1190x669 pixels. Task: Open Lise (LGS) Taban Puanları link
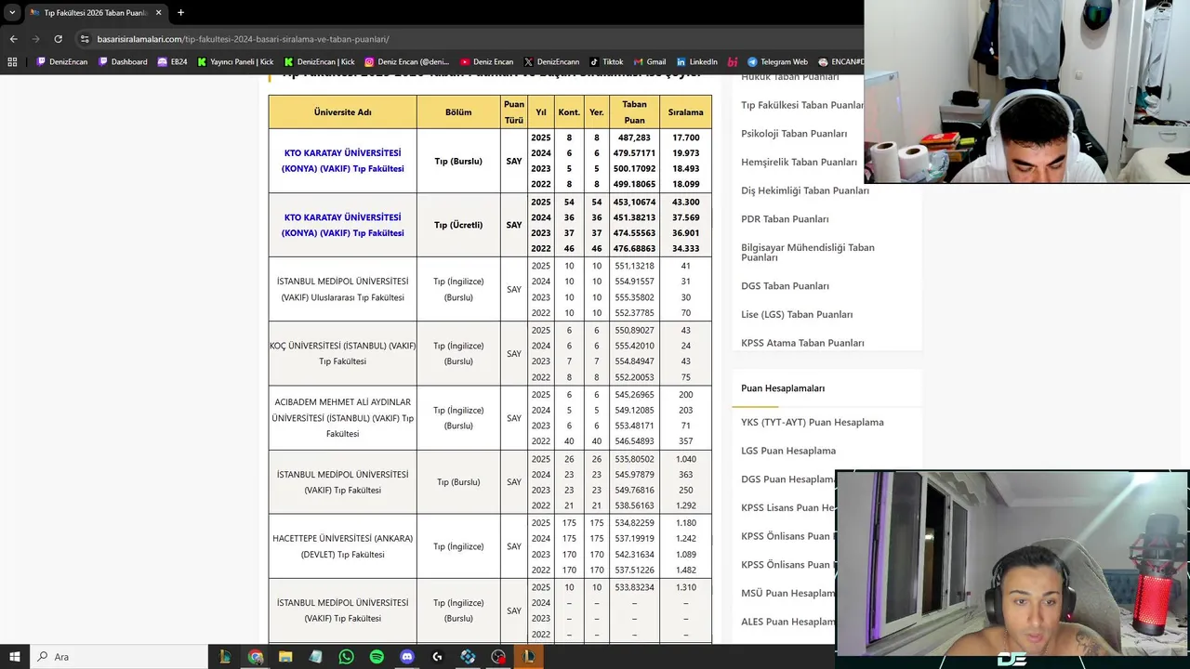(x=797, y=314)
